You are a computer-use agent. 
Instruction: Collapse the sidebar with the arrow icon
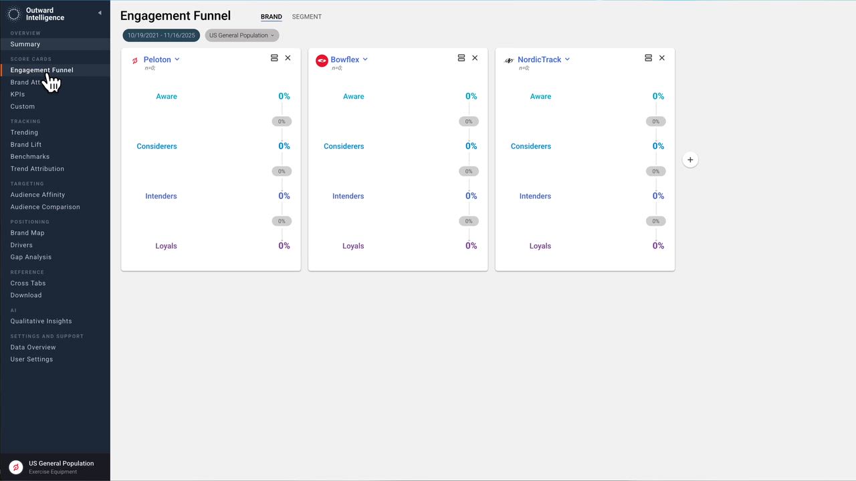coord(100,13)
